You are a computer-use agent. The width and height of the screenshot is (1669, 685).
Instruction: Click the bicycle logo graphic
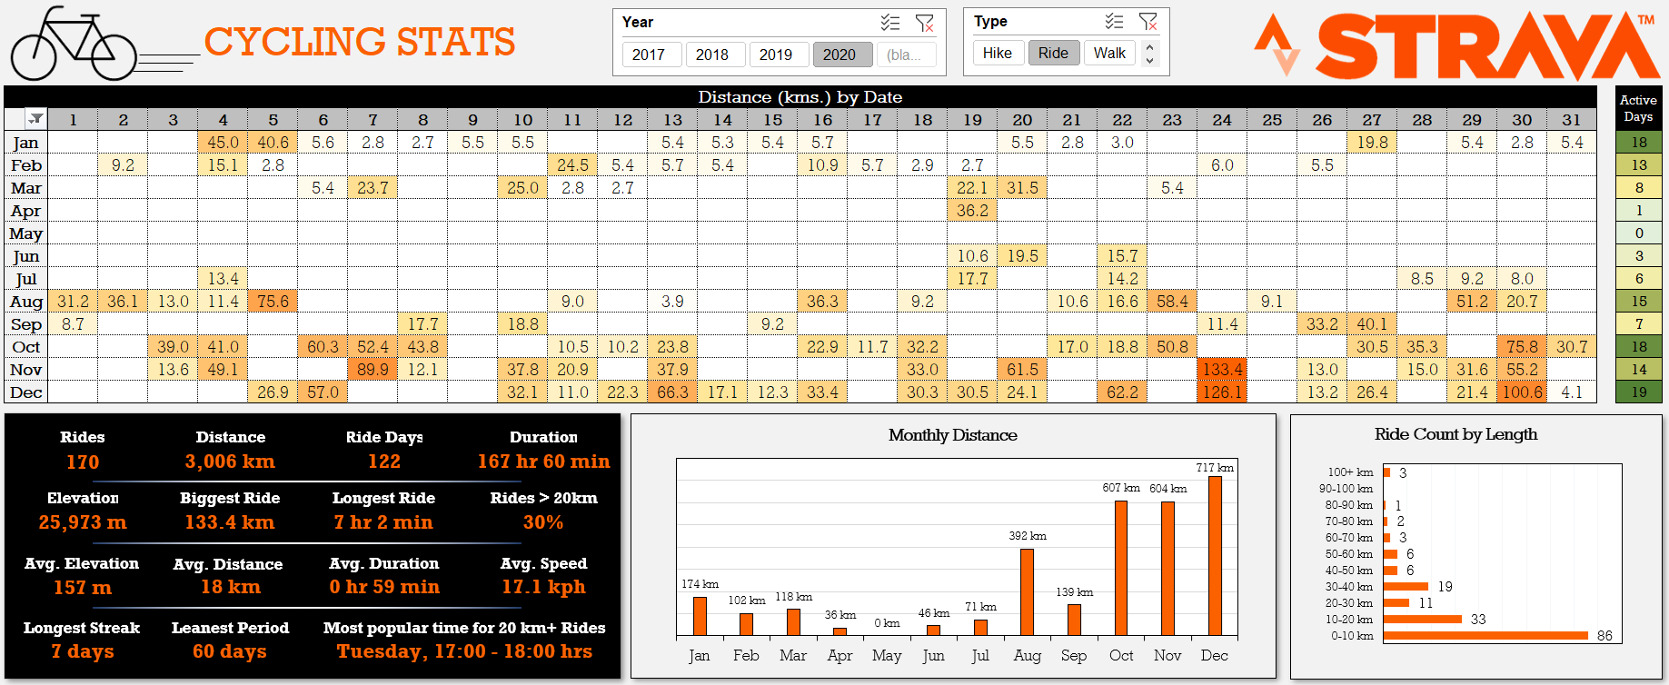74,44
